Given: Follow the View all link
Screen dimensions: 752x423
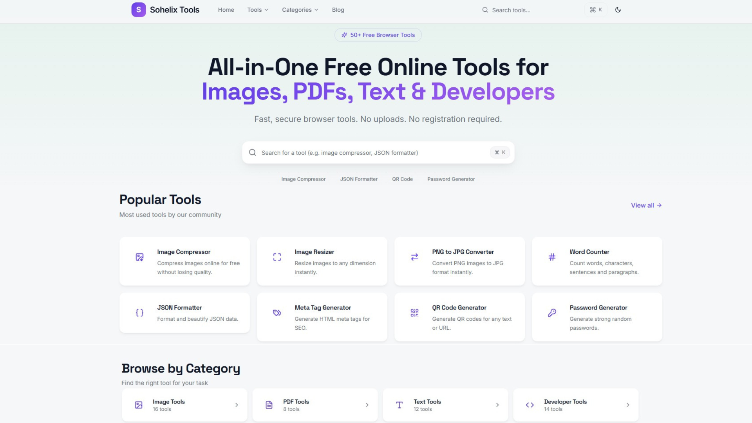Looking at the screenshot, I should pyautogui.click(x=646, y=205).
